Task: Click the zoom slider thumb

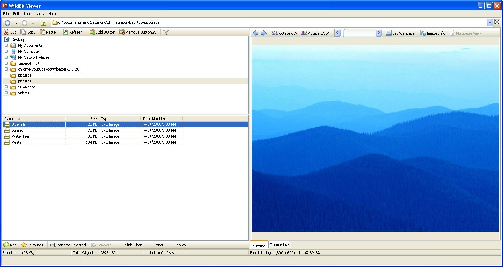Action: pos(344,33)
